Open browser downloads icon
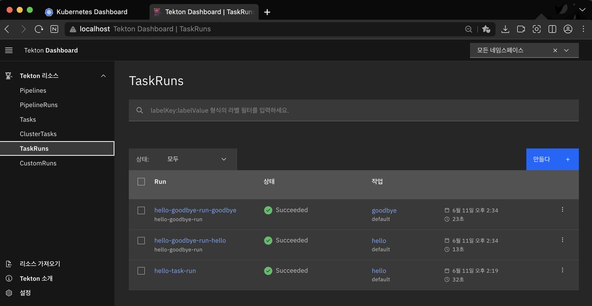Screen dimensions: 592x306 point(505,29)
